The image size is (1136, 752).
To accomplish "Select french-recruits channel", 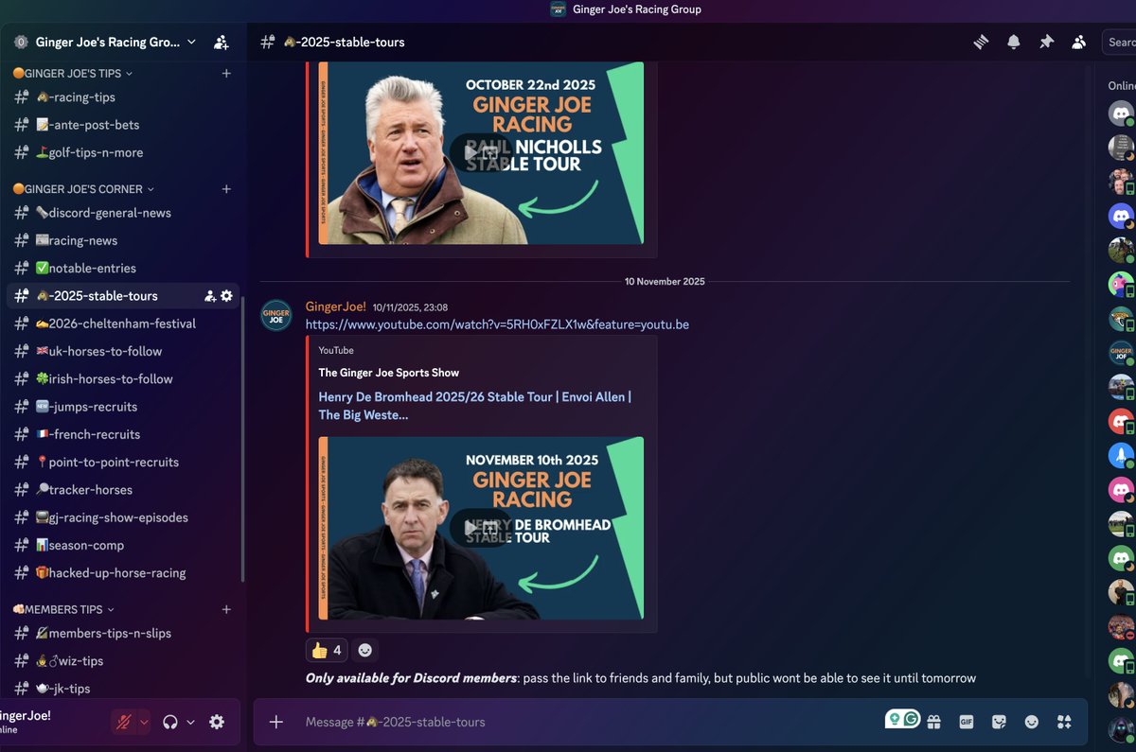I will (x=123, y=434).
